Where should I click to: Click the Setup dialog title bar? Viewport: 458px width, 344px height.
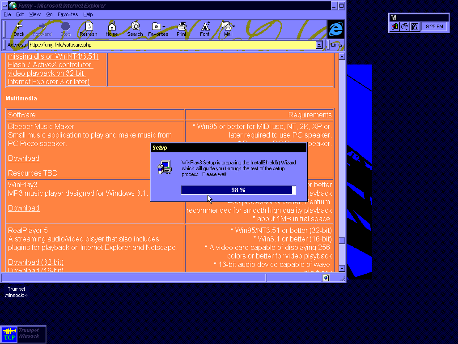[229, 148]
